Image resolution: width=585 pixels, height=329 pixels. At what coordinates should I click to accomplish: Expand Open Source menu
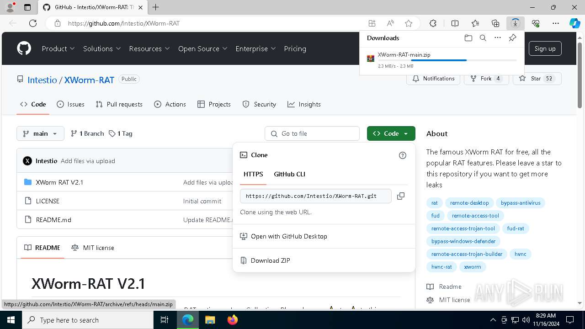203,48
